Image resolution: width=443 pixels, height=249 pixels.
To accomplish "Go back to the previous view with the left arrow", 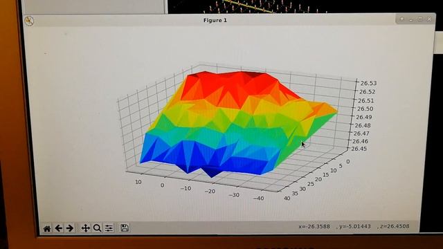I will coord(58,228).
